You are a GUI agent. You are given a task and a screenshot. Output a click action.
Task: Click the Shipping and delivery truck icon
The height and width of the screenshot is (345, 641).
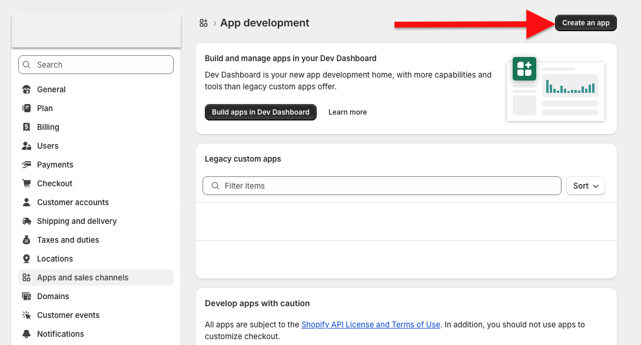[26, 221]
